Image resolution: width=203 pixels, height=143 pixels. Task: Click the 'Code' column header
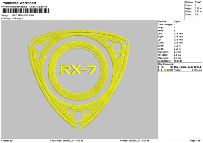[190, 67]
